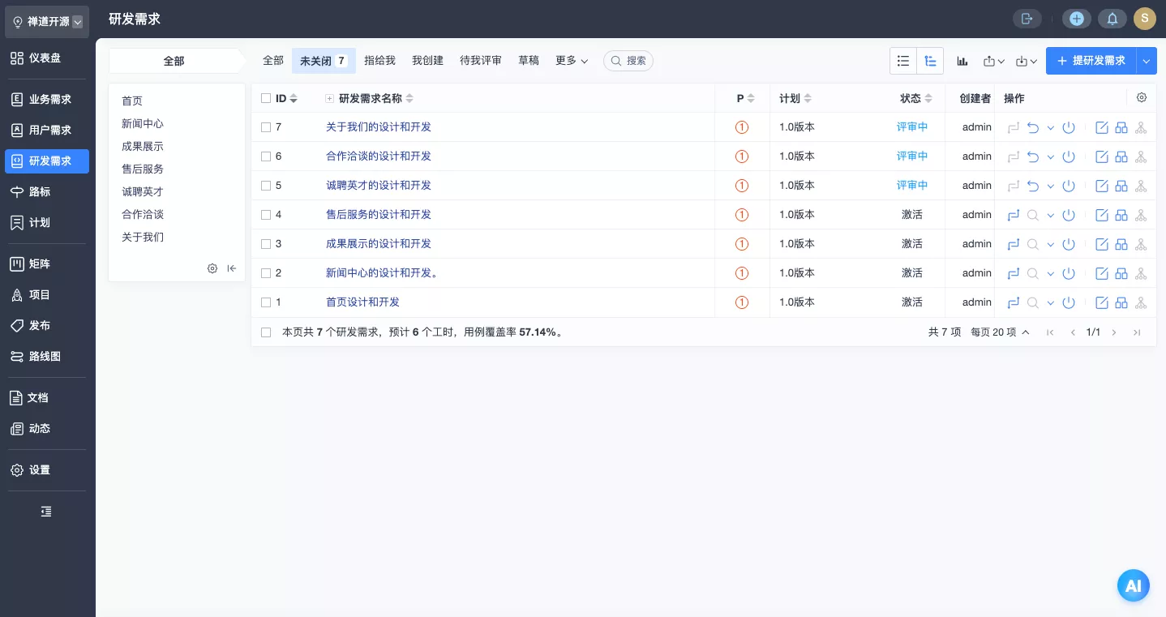
Task: Open the 每页 20 项 page size dropdown
Action: [x=1000, y=332]
